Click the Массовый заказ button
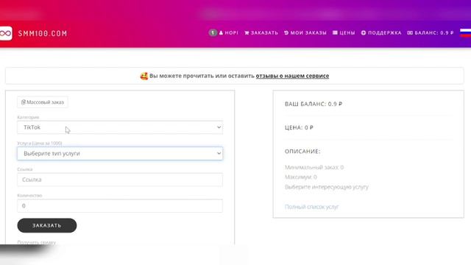 (43, 102)
